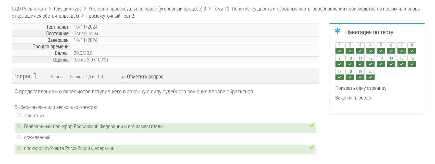Screen dimensions: 435x164
Task: Go to Текущий курс breadcrumb
Action: (x=67, y=9)
